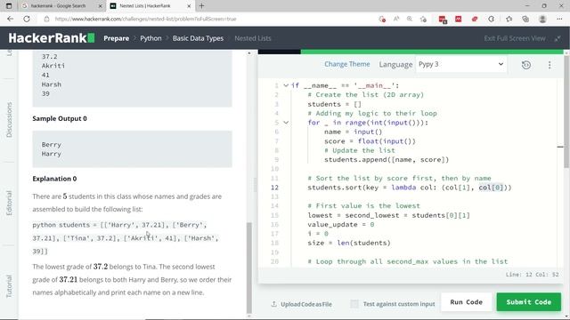The image size is (570, 320).
Task: Click the exit full screen arrows icon
Action: (558, 38)
